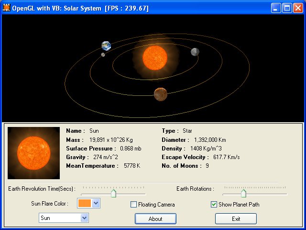Click the Sun preview thumbnail image

33,153
